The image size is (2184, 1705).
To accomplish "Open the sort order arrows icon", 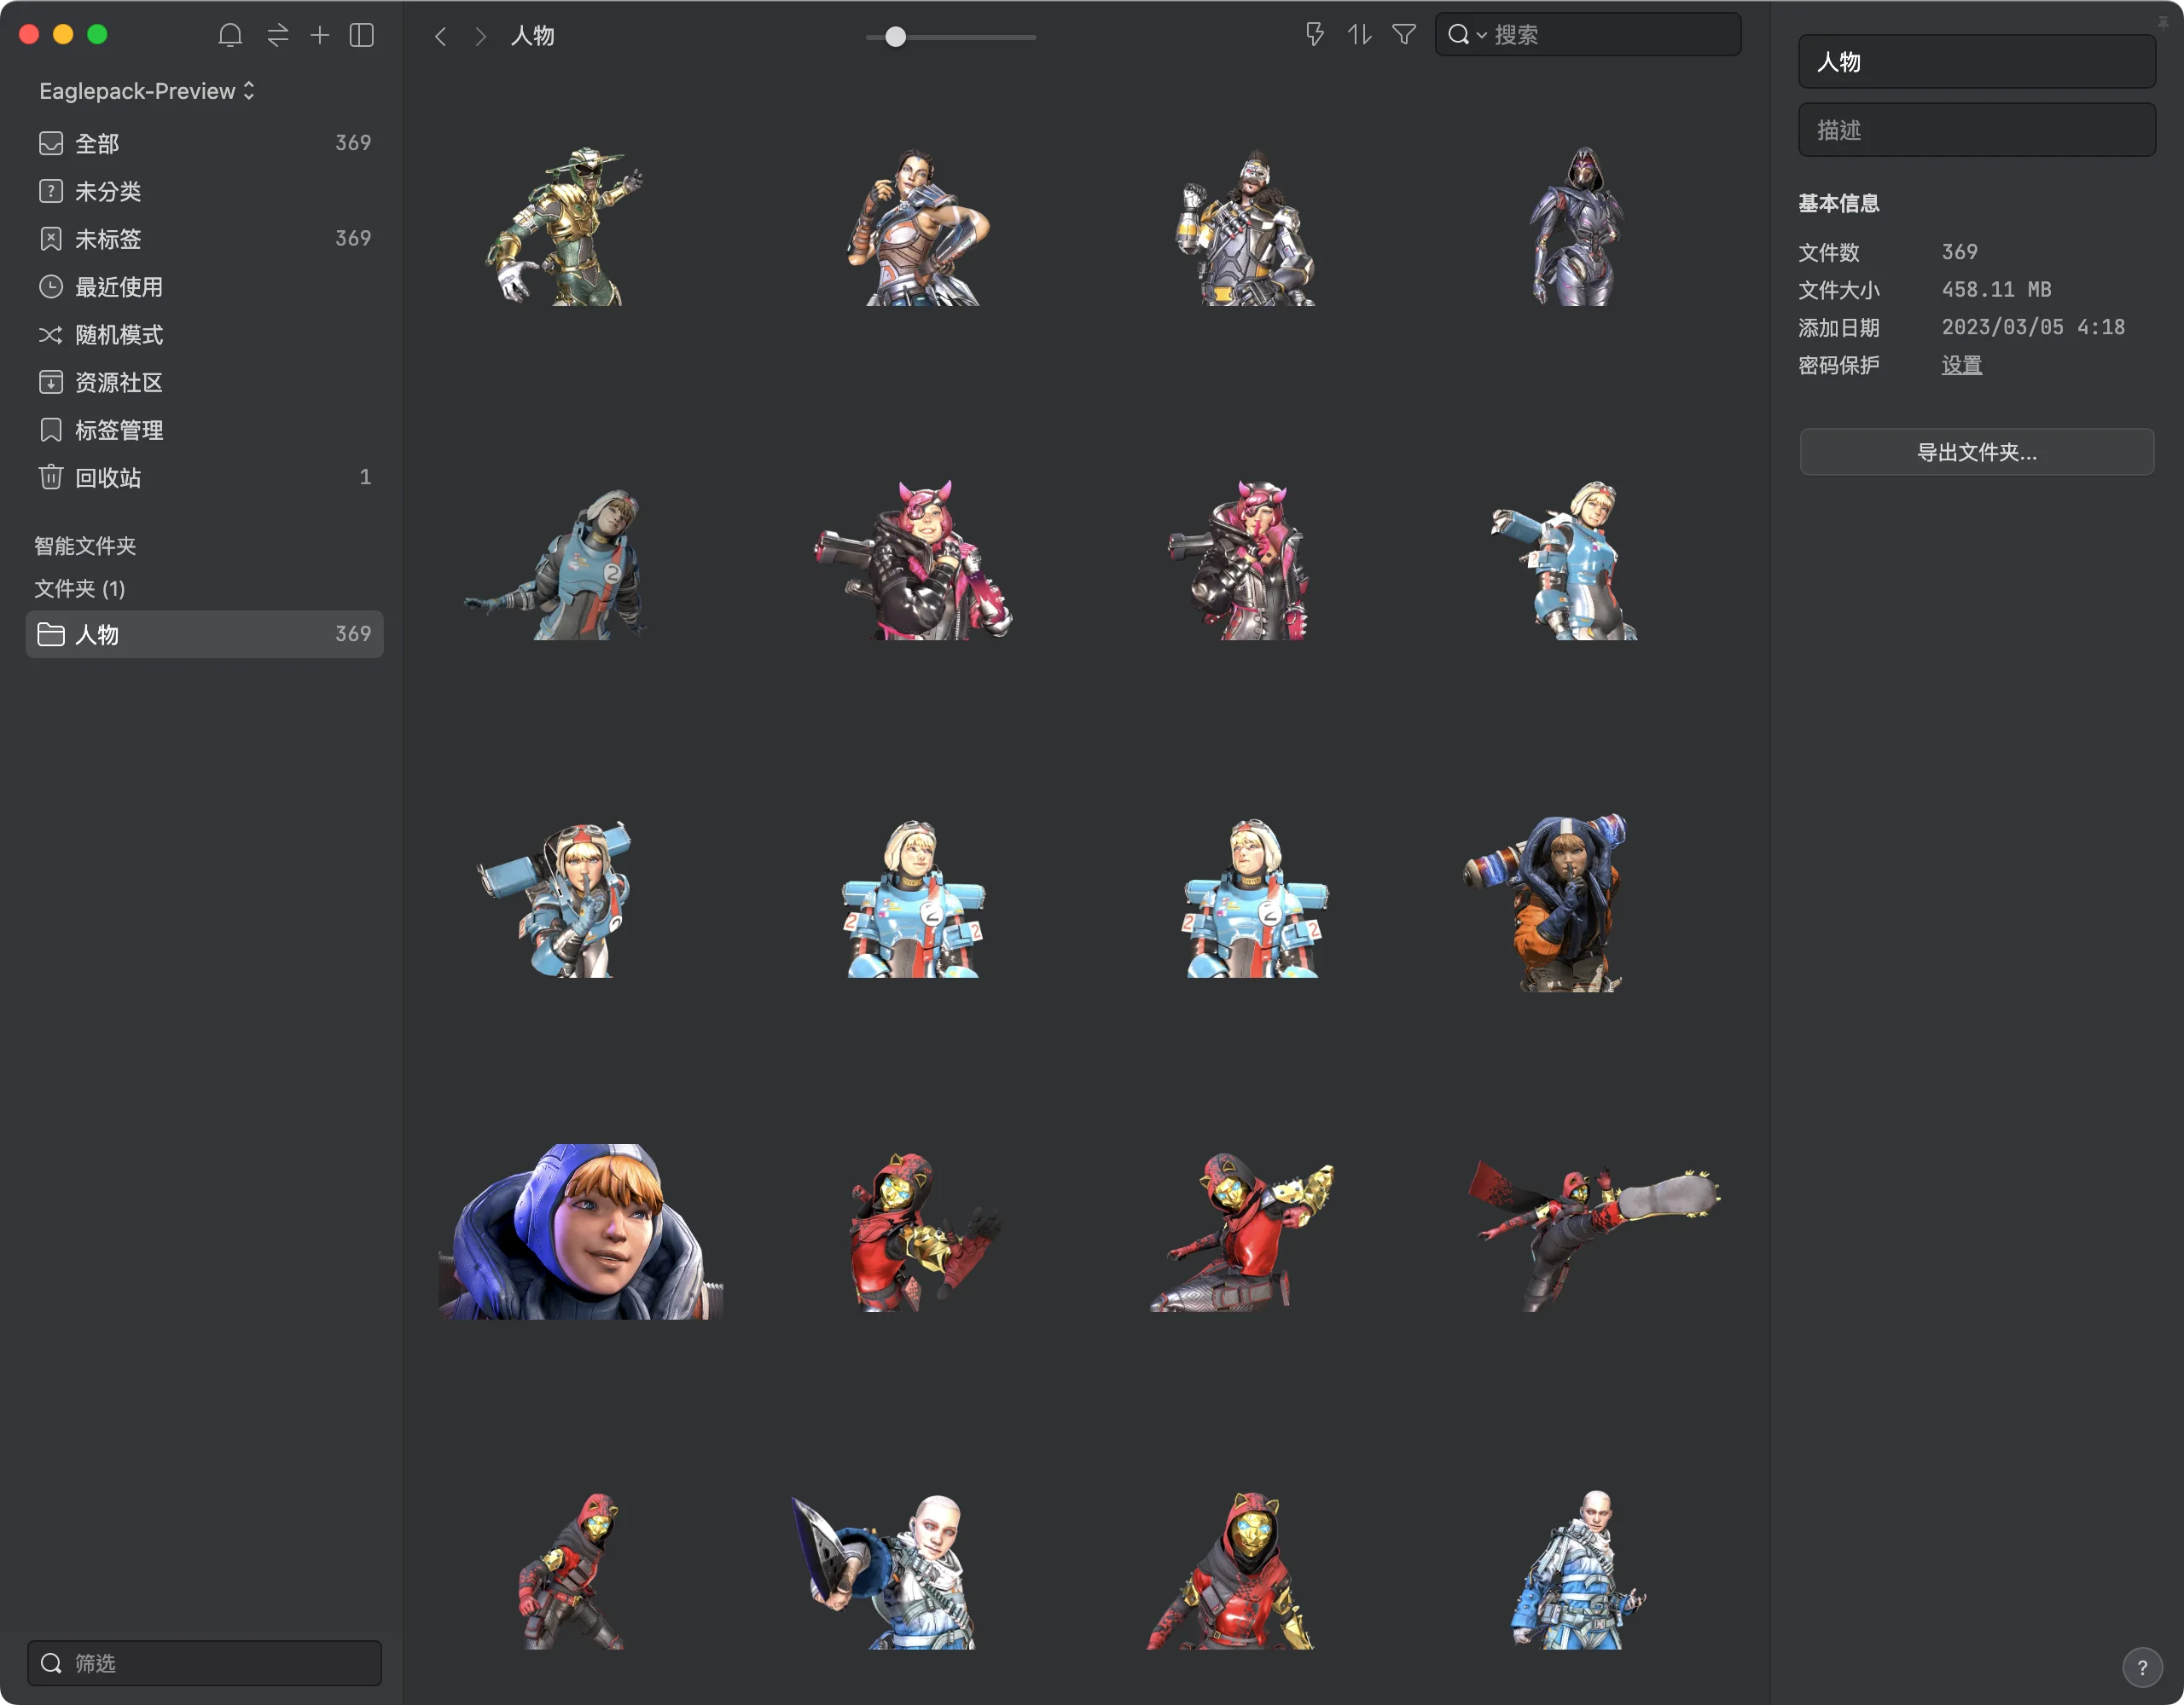I will [x=1359, y=35].
